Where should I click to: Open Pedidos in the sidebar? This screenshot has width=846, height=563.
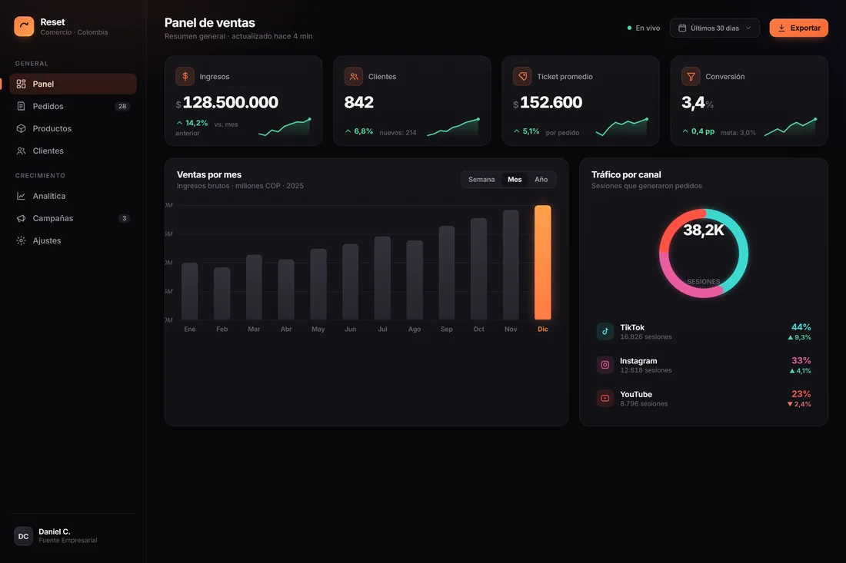point(73,106)
